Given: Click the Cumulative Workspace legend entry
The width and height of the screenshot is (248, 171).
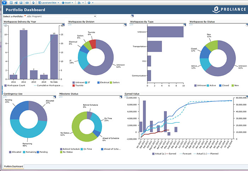Looking at the screenshot, I should (x=49, y=86).
